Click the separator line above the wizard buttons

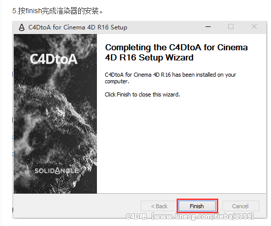[140, 193]
